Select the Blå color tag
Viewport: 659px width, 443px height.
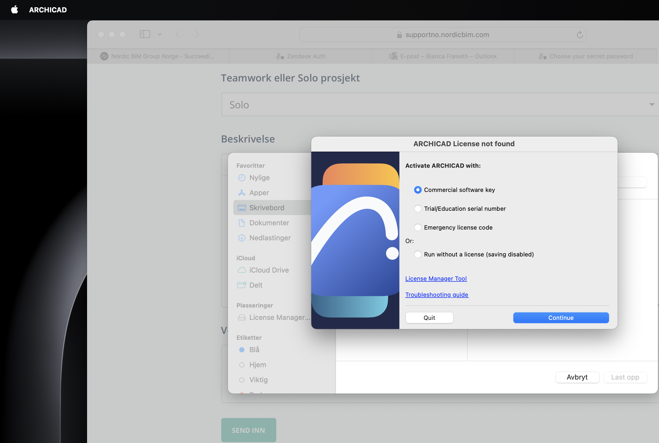[x=254, y=350]
